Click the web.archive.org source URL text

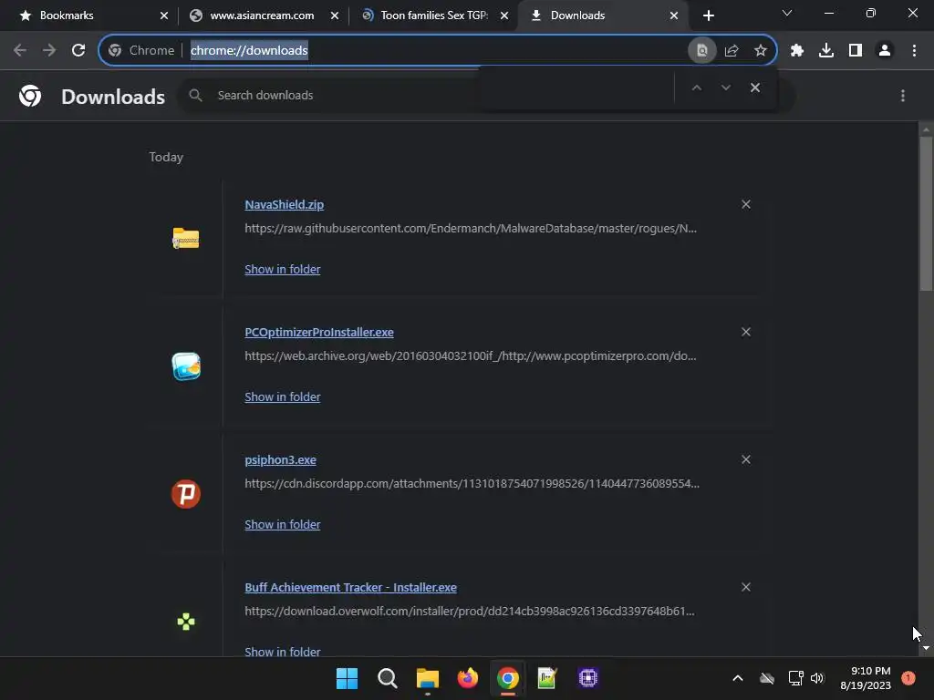coord(471,356)
